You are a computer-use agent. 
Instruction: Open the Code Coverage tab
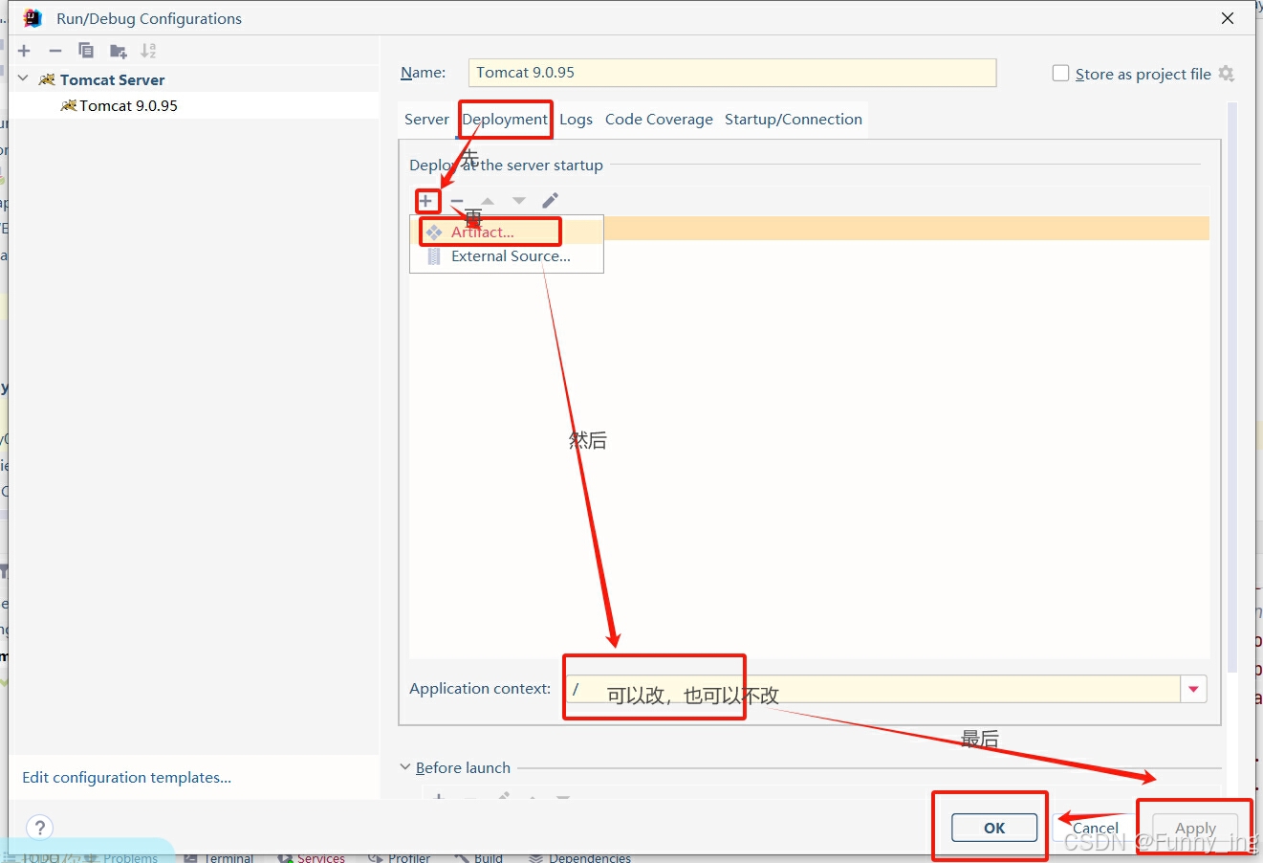(x=659, y=120)
